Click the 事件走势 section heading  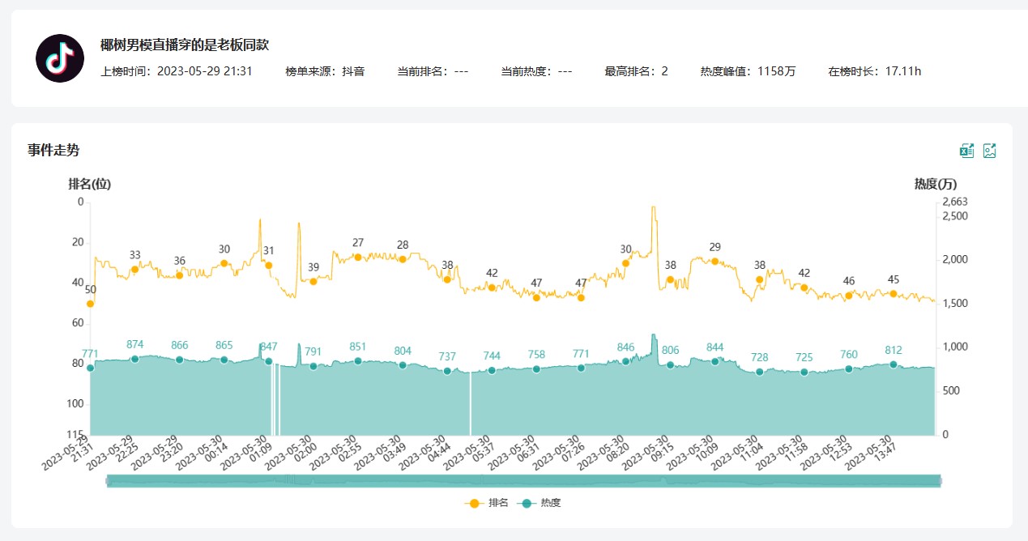[x=53, y=150]
